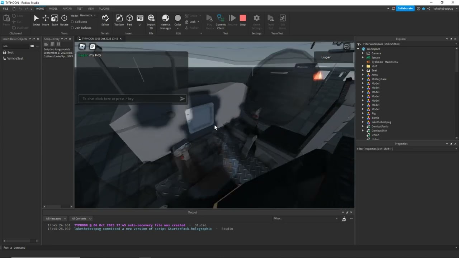Viewport: 459px width, 258px height.
Task: Enable the Collisions checkbox
Action: 72,22
